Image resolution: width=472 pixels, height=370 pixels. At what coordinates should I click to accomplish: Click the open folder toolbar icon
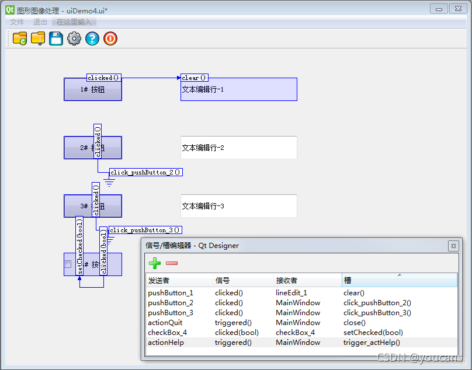point(20,39)
